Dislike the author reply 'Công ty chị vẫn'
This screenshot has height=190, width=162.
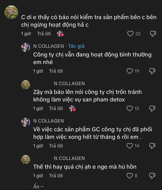tap(152, 71)
